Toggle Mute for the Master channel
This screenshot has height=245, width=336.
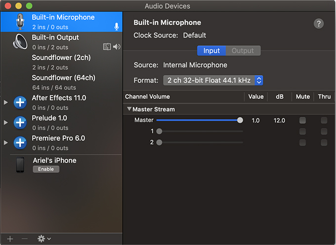[x=302, y=121]
